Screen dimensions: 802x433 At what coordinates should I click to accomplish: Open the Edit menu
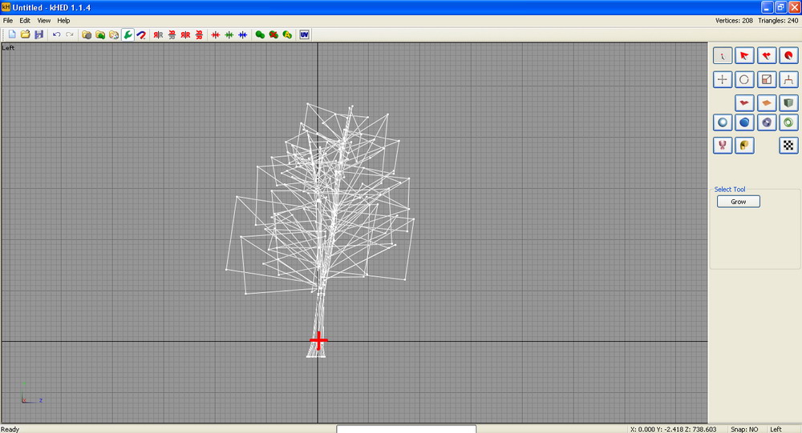point(25,21)
